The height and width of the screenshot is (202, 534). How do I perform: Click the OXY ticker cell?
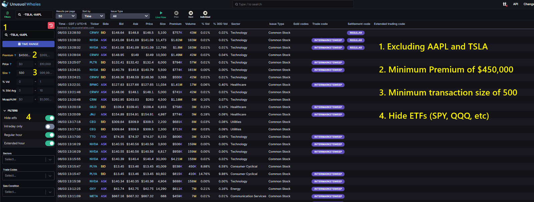click(x=93, y=189)
